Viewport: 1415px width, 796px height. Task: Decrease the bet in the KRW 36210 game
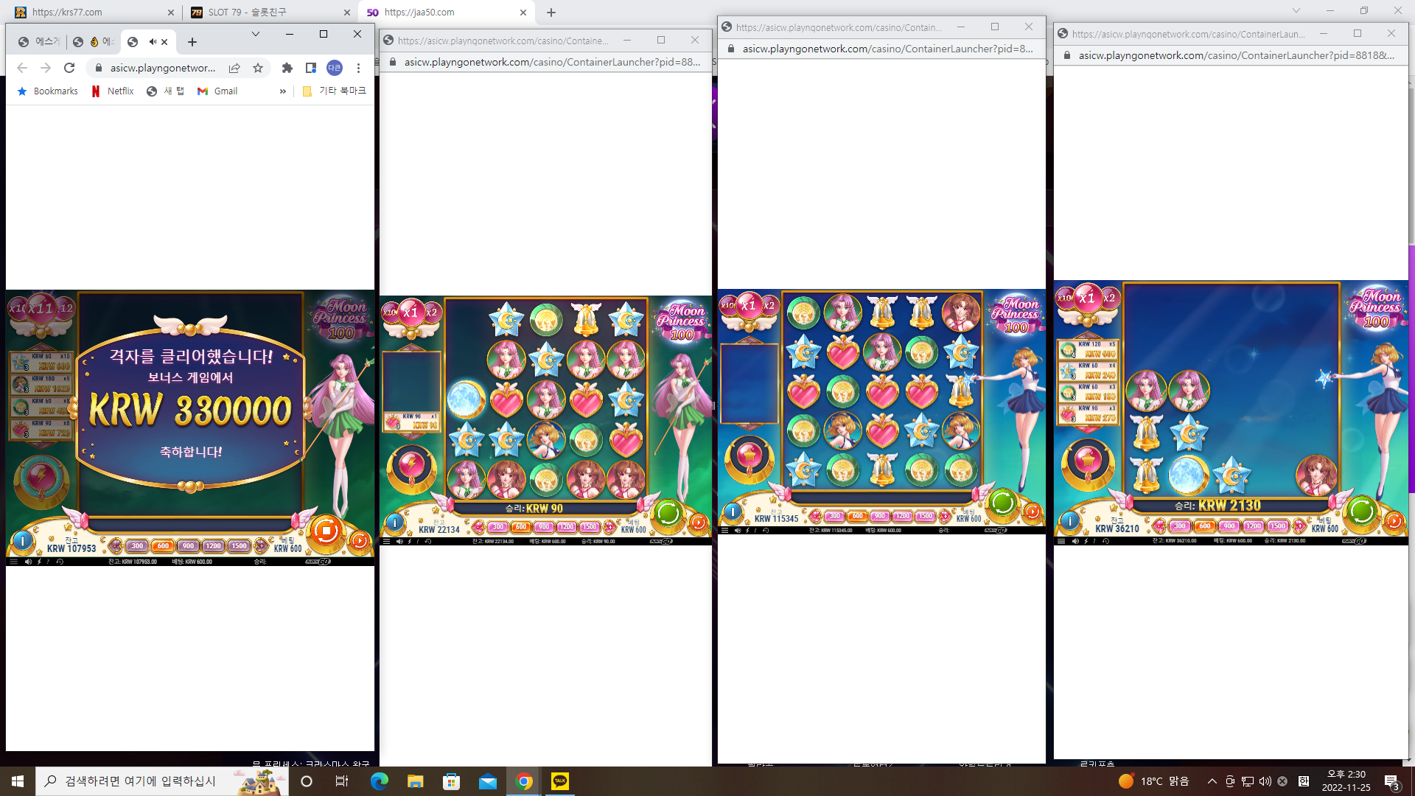(x=1159, y=526)
